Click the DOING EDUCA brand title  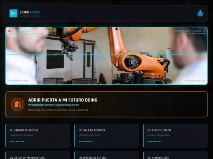tap(30, 12)
